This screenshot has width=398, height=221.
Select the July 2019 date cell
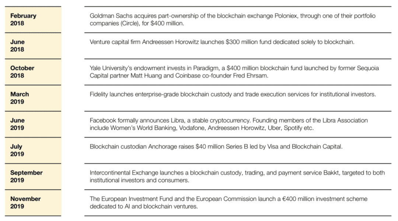pyautogui.click(x=33, y=150)
